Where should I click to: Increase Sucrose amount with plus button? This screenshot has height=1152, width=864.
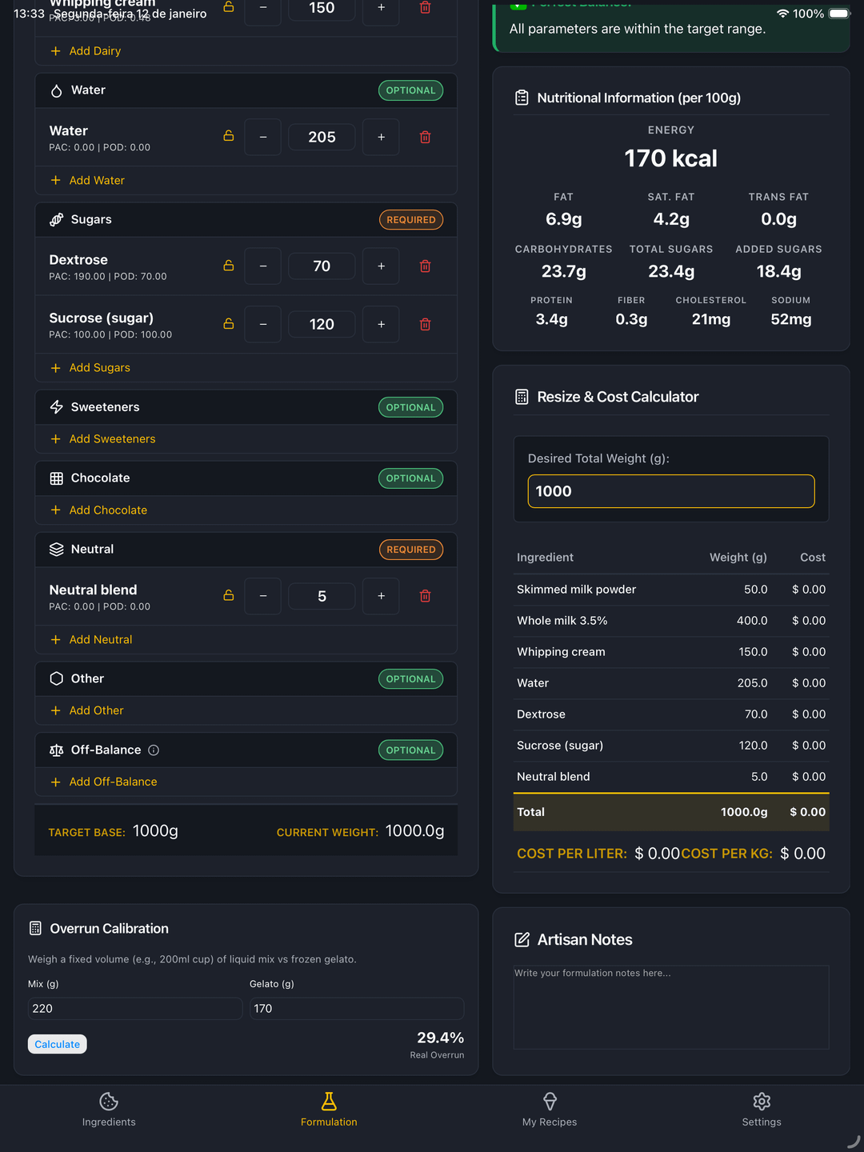[x=381, y=324]
